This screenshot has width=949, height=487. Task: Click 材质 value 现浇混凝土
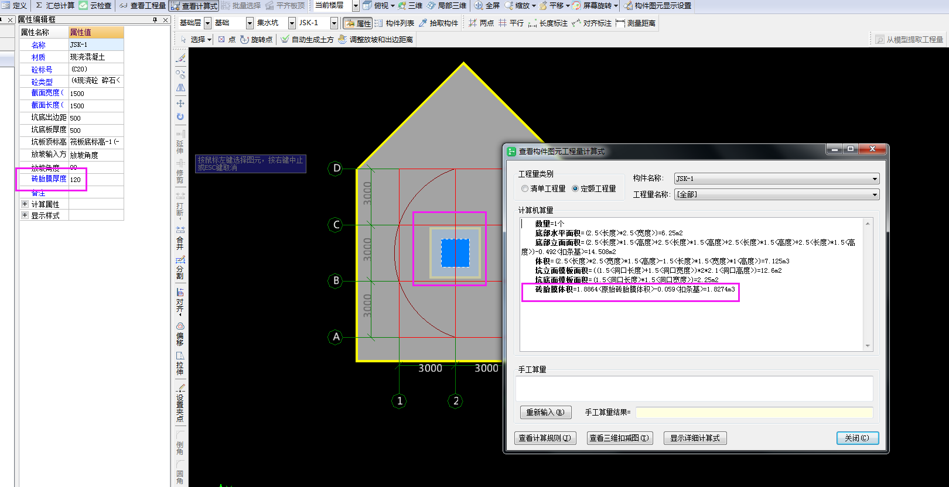tap(96, 57)
